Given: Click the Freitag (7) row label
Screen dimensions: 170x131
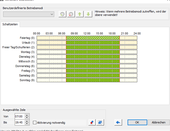Looking at the screenshot, I should (x=28, y=71).
